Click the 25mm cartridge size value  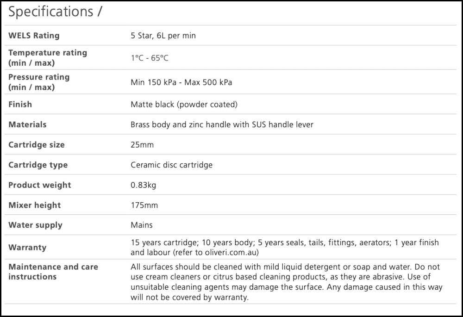(142, 145)
